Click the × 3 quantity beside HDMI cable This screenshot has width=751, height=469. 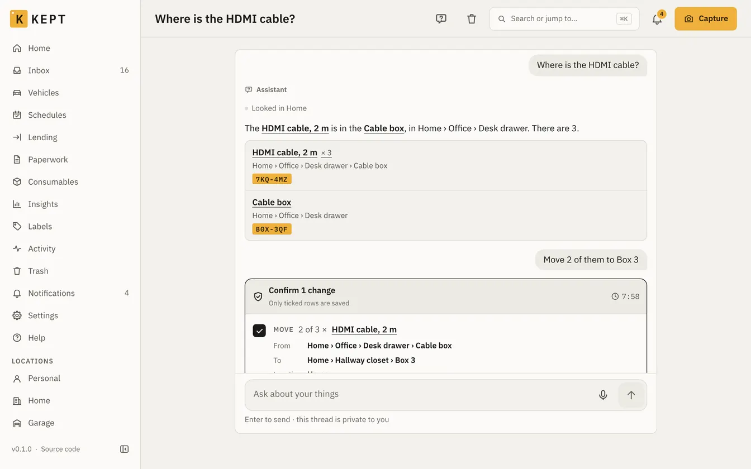coord(326,153)
